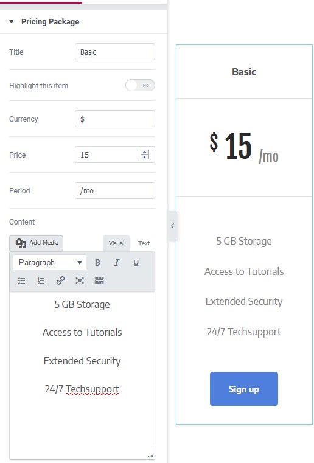This screenshot has height=463, width=314.
Task: Toggle the editor toolbar keyboard icon
Action: (x=99, y=280)
